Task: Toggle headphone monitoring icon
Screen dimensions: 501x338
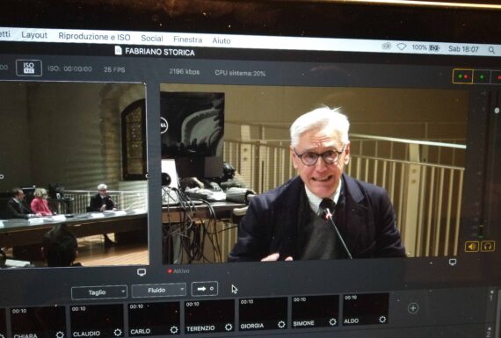Action: (x=488, y=246)
